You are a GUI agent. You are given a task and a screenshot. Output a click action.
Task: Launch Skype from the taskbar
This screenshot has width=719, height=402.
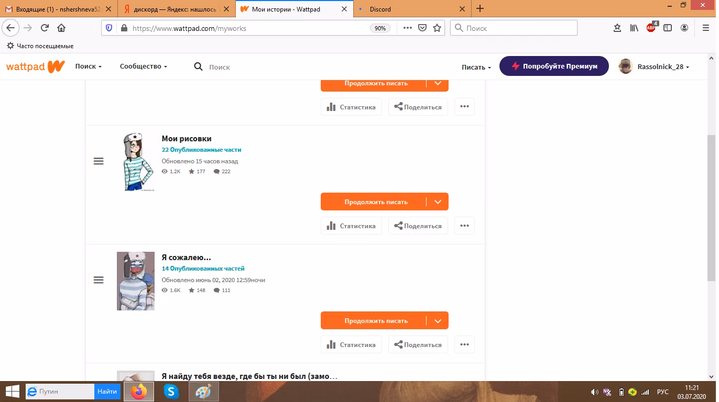point(171,392)
